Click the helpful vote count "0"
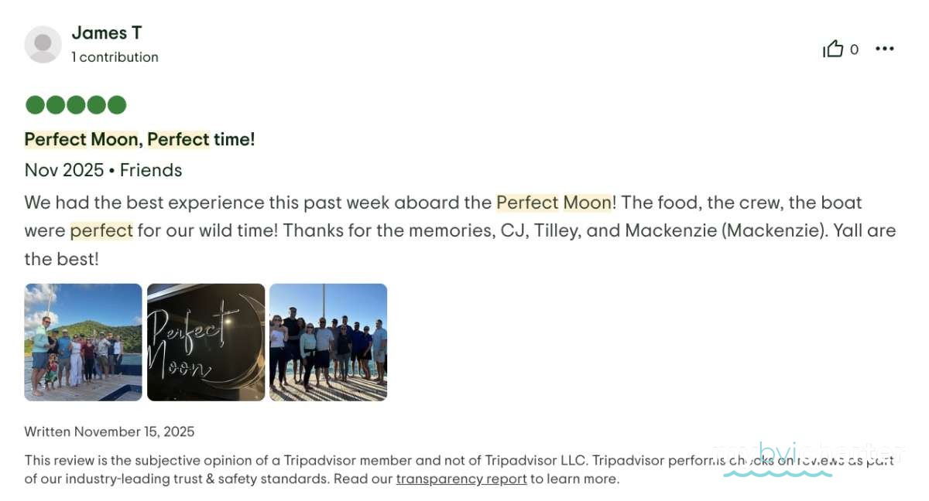The image size is (929, 501). pos(854,49)
